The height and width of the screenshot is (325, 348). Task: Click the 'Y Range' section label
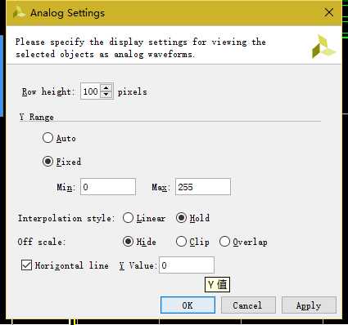pyautogui.click(x=37, y=117)
